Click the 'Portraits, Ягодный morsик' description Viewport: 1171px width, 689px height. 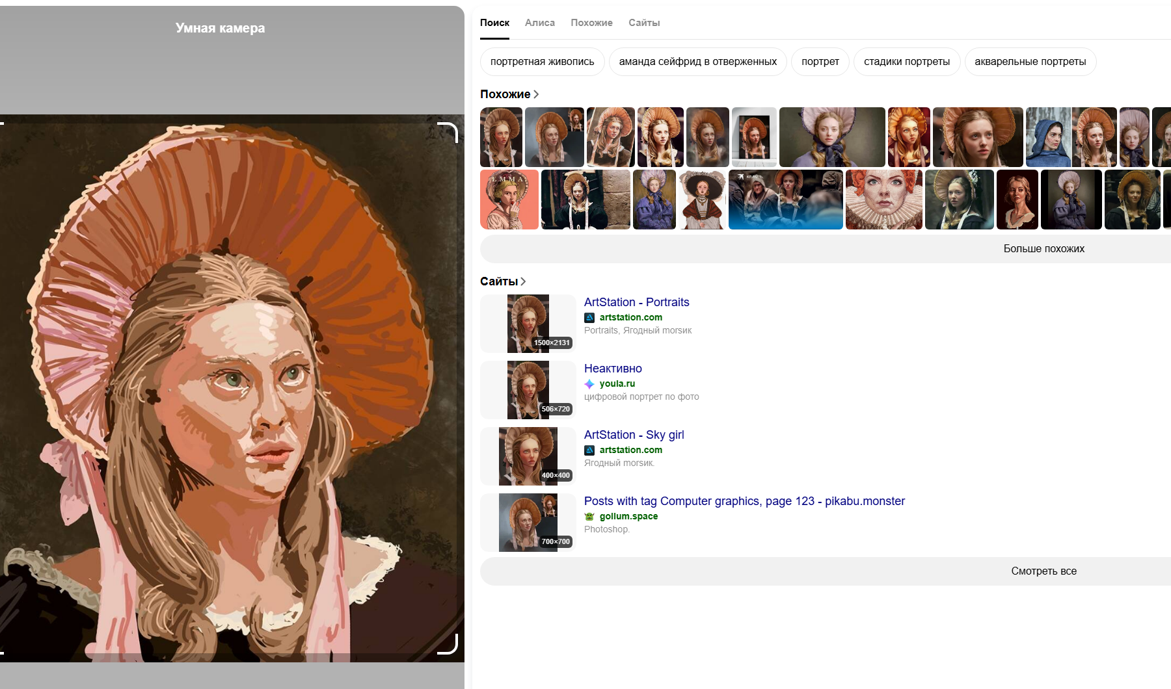coord(638,331)
